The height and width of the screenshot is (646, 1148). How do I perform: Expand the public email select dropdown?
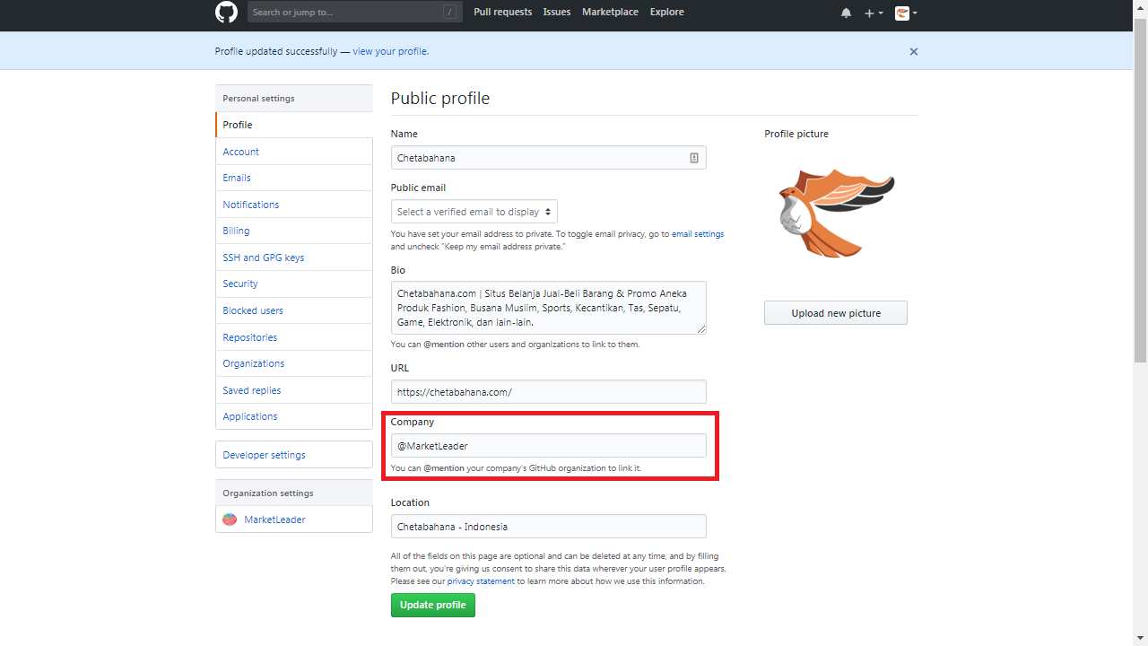(474, 212)
